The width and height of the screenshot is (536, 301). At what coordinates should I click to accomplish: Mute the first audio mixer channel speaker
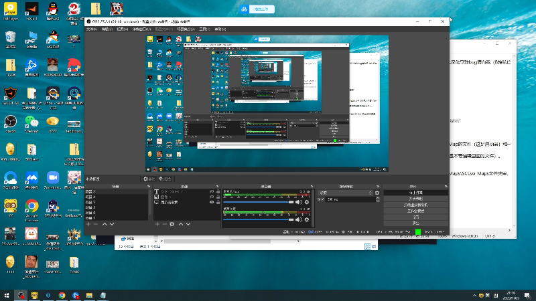tap(298, 202)
